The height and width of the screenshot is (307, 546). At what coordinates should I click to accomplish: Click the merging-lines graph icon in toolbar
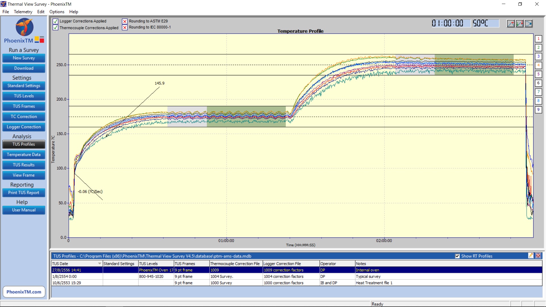529,24
